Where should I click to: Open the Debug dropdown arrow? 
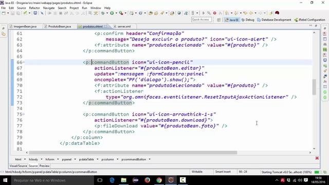[x=107, y=13]
